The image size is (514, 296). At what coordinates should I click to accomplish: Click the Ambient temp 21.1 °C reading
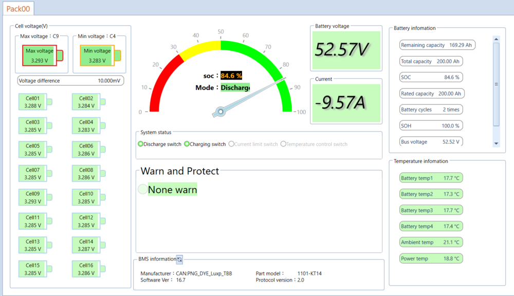(x=431, y=242)
